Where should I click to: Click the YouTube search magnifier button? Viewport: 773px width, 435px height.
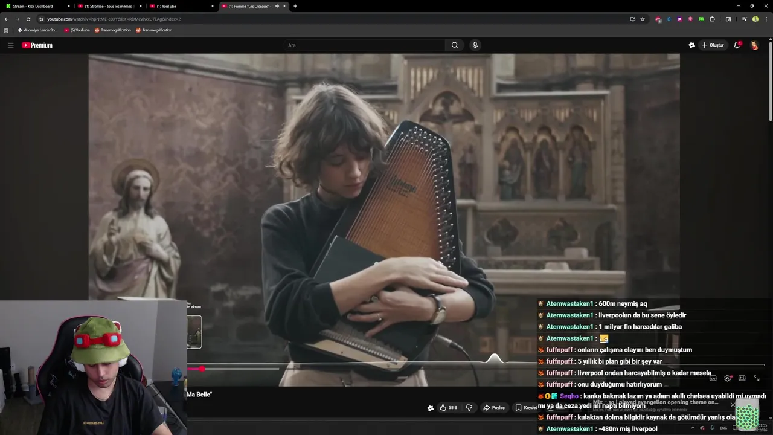click(455, 45)
